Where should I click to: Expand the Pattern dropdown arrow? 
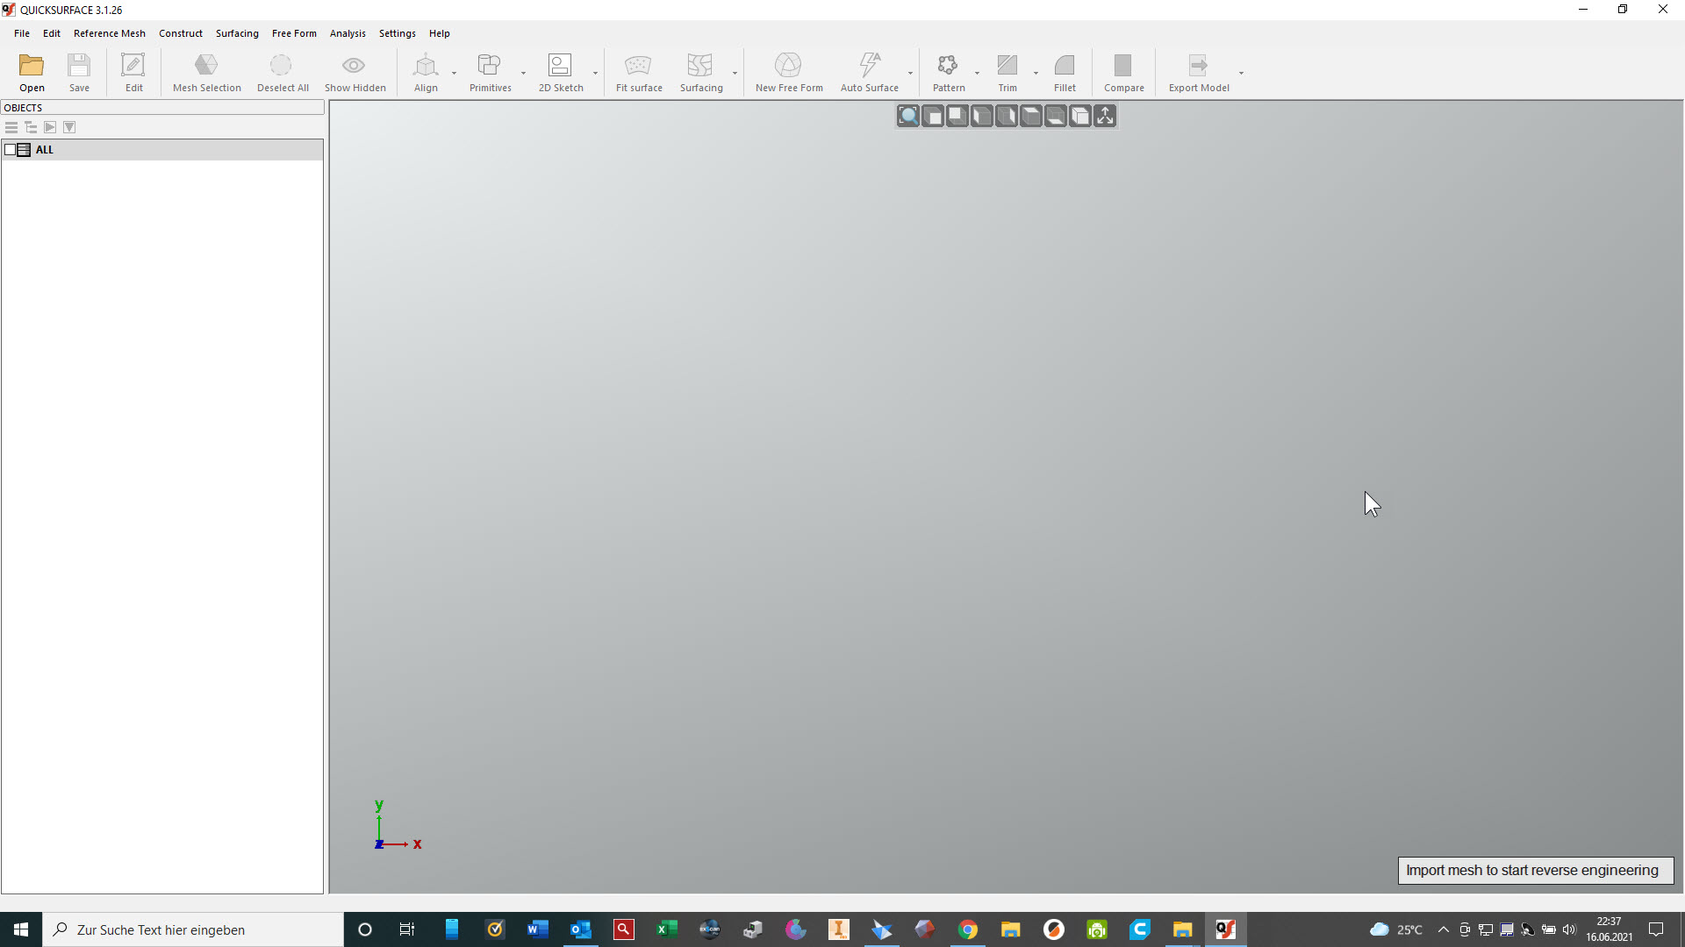(x=978, y=73)
